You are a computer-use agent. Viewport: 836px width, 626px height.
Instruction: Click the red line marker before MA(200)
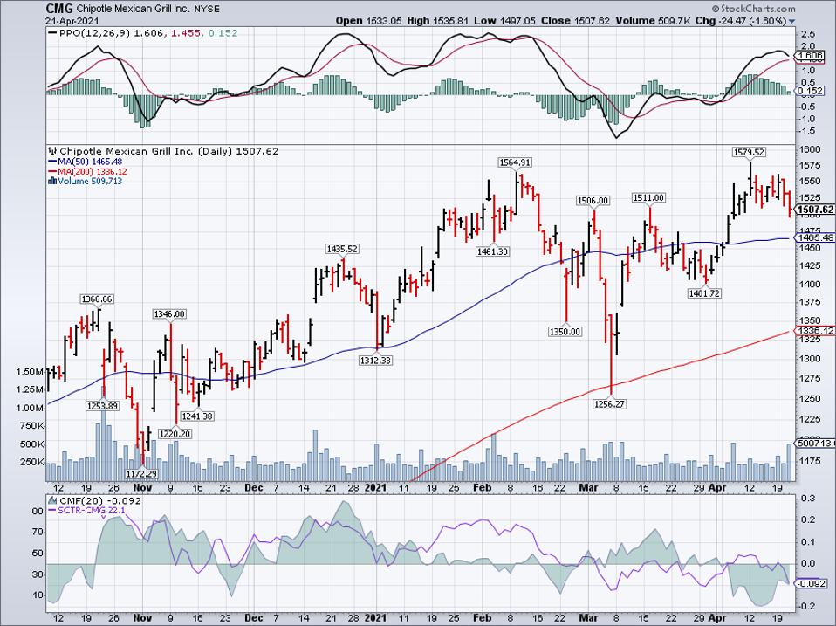pos(52,172)
